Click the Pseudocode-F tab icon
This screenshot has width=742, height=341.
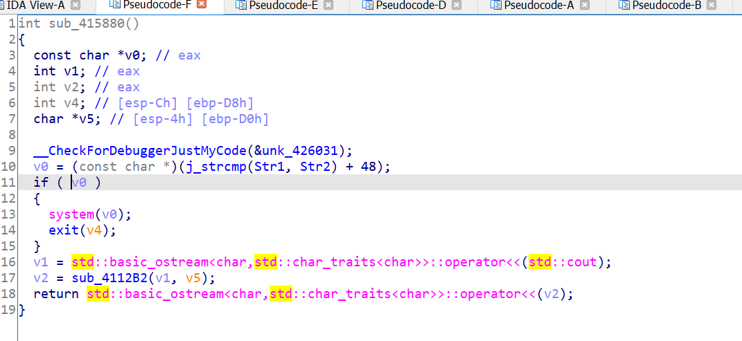(114, 4)
